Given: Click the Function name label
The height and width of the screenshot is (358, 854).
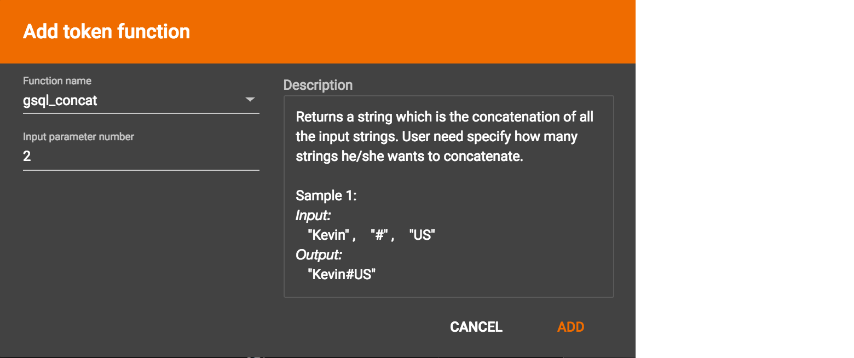Looking at the screenshot, I should [56, 80].
